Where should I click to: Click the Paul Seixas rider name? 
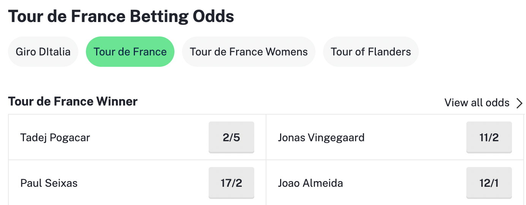point(49,183)
